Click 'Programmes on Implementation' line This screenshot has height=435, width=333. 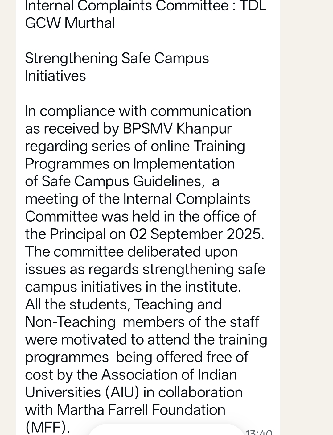point(130,164)
